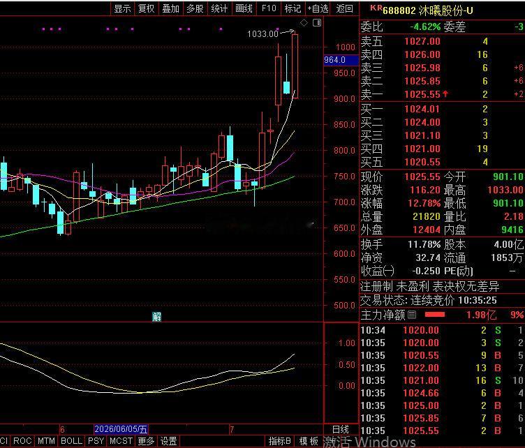This screenshot has width=525, height=448.
Task: Click 换手 value 11.78%
Action: point(424,244)
